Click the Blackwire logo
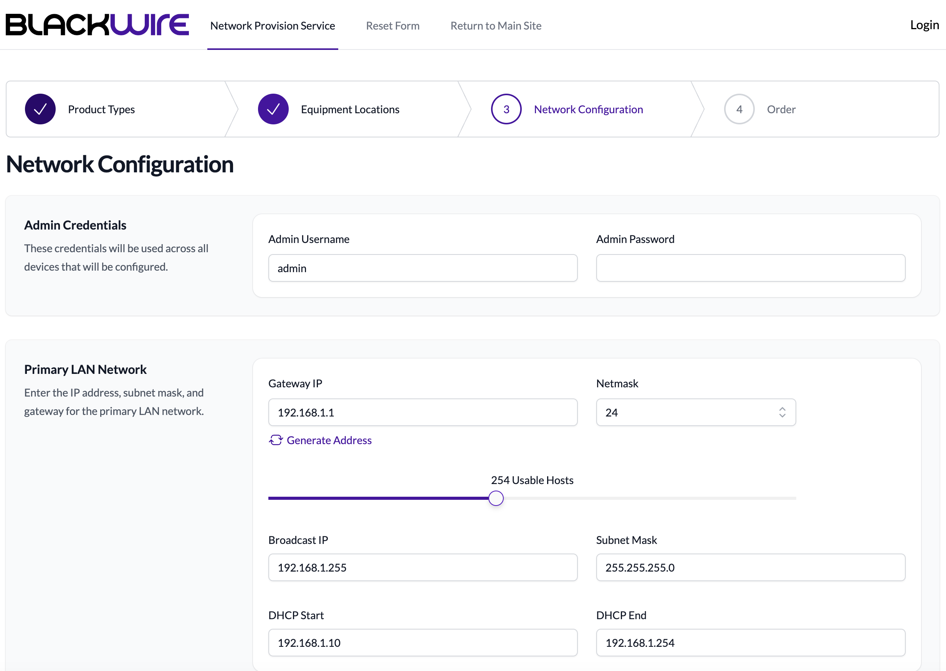The height and width of the screenshot is (671, 946). tap(97, 25)
